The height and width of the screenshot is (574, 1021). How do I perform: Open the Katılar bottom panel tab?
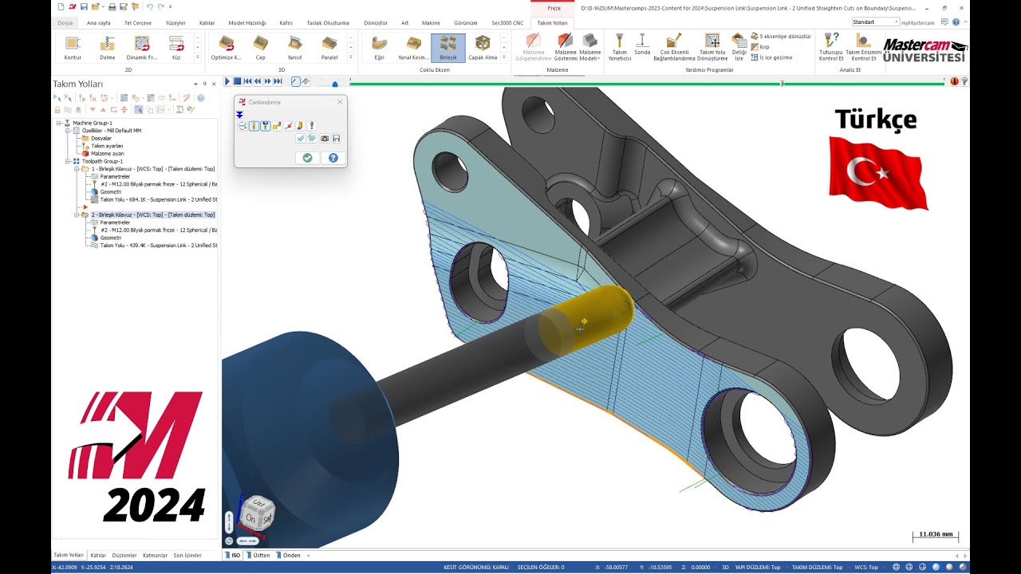tap(98, 555)
